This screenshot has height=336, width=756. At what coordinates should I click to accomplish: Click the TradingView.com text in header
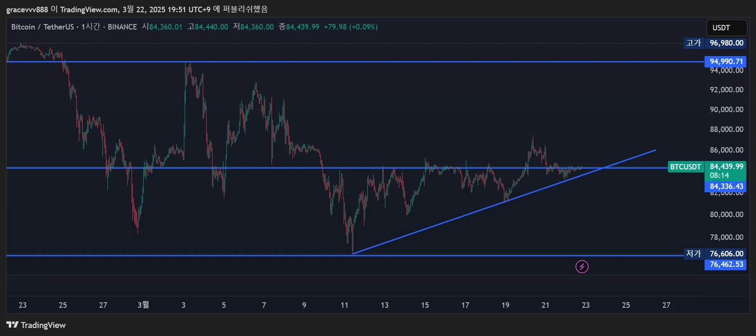89,9
